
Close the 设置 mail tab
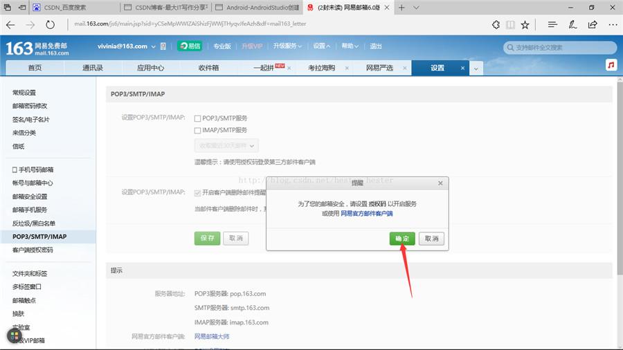point(462,68)
